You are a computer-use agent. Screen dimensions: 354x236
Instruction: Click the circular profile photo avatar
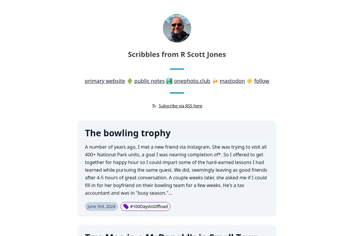point(177,28)
